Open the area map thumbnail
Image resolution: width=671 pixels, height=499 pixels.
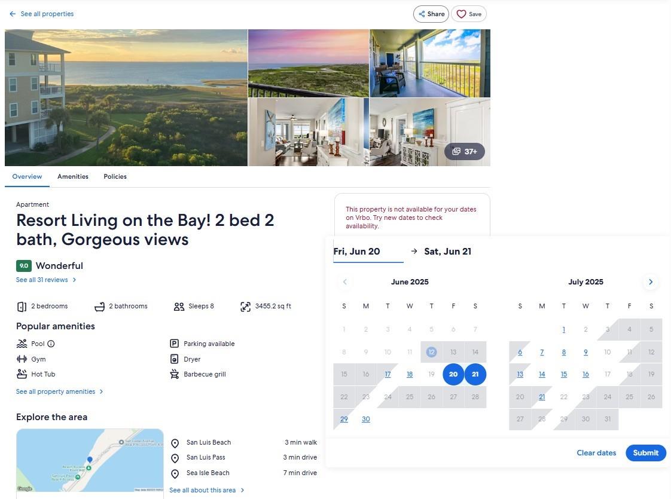[x=90, y=460]
